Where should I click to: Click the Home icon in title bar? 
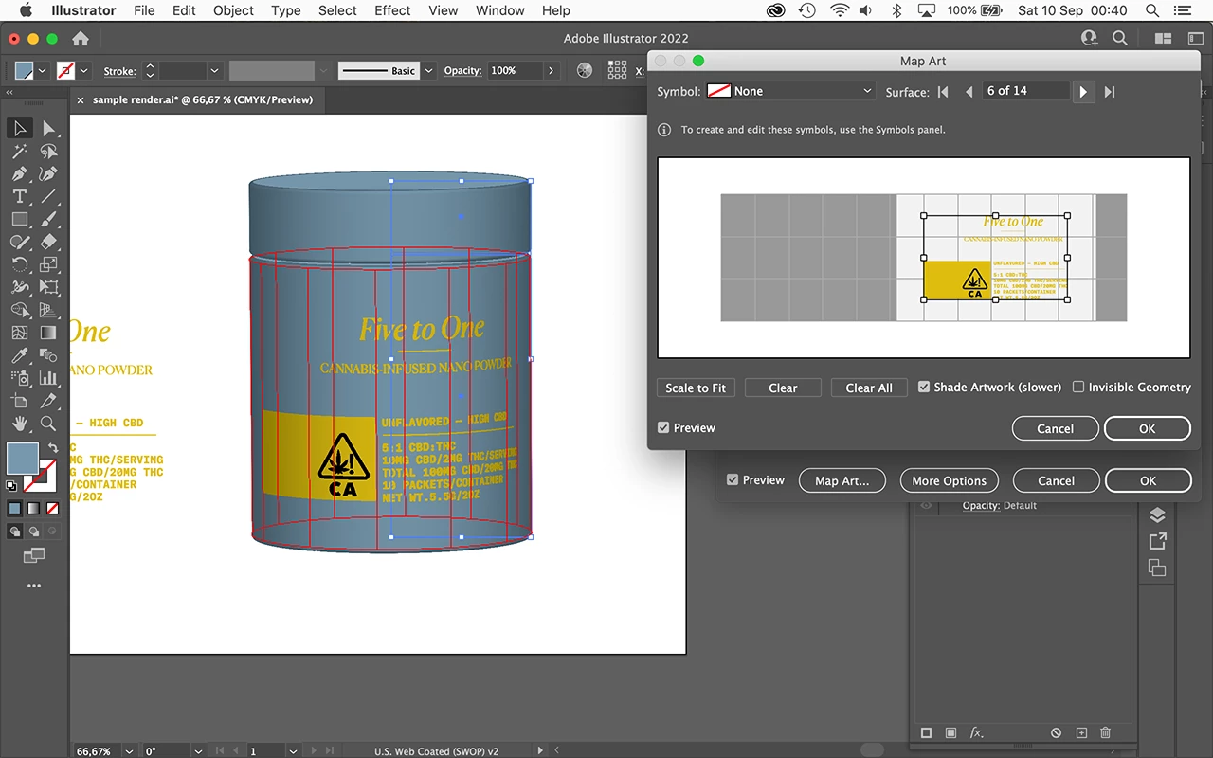tap(81, 39)
